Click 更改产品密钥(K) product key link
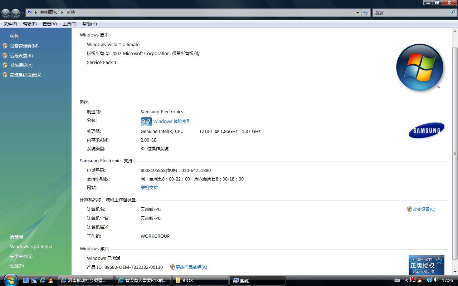The image size is (458, 286). pyautogui.click(x=191, y=267)
